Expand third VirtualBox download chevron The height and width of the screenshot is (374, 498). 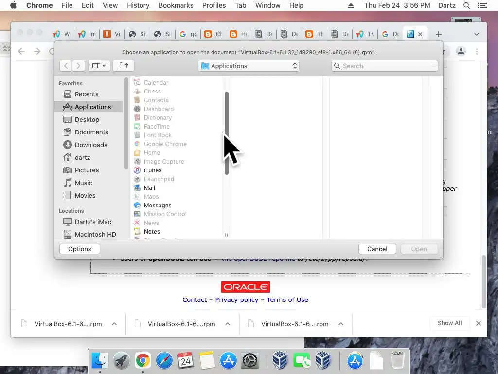click(341, 324)
